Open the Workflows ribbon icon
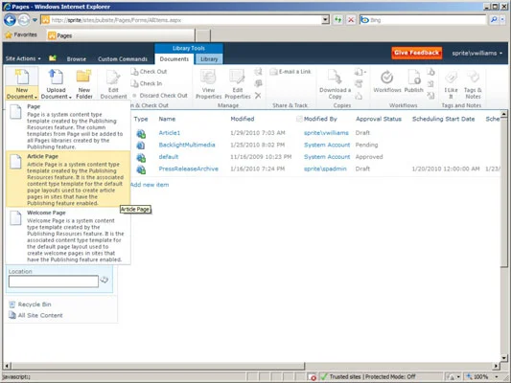Screen dimensions: 511x383 click(386, 78)
